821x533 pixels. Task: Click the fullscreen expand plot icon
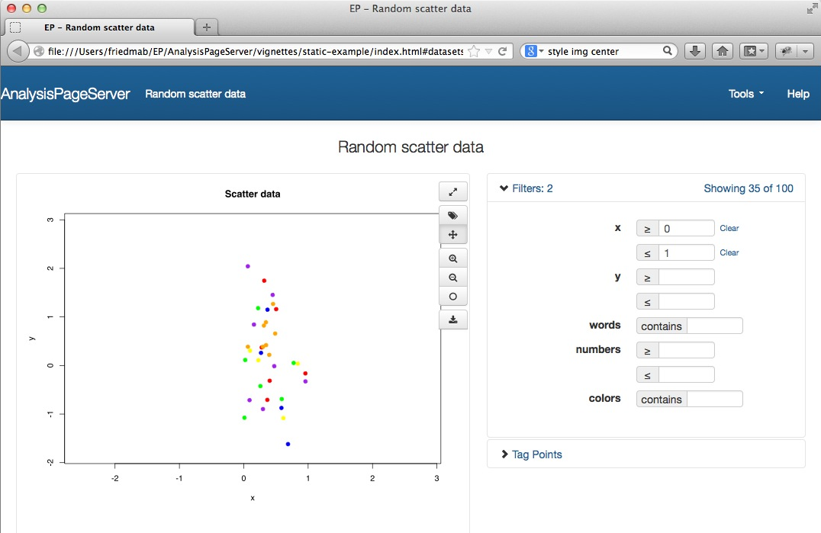click(453, 192)
